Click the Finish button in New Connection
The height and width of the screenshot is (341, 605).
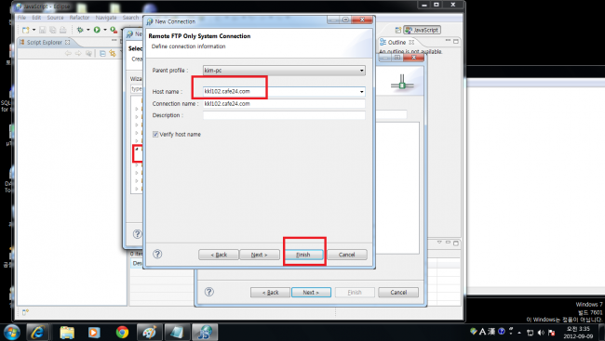(303, 255)
